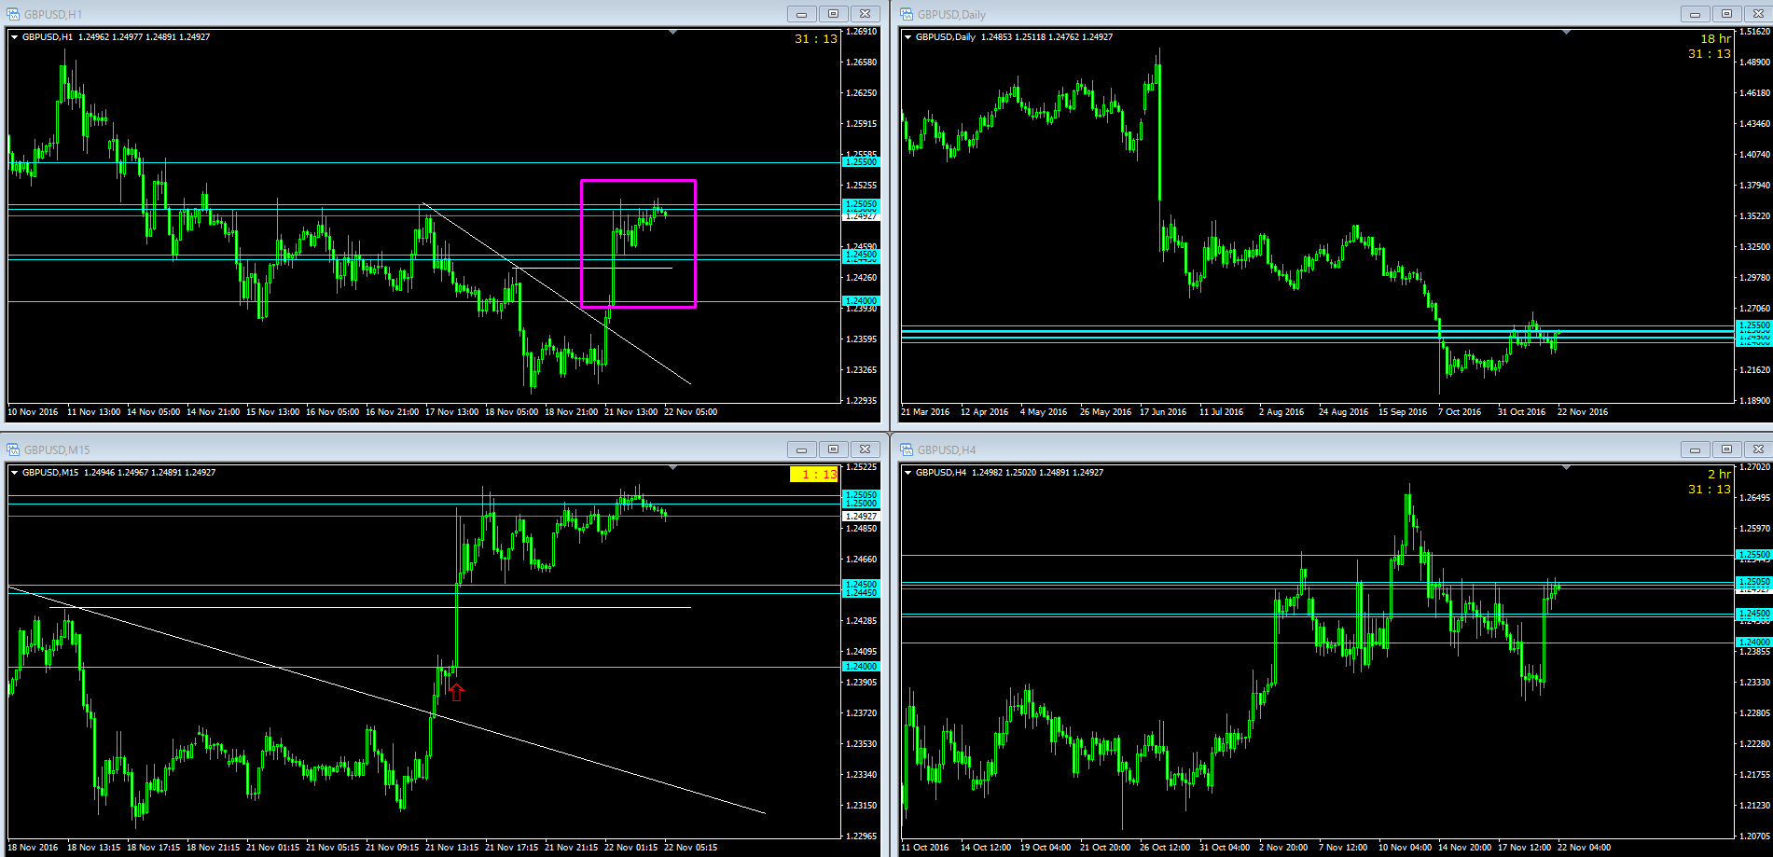Screen dimensions: 1773x857
Task: Minimize the GBPUSD,Daily chart window
Action: 1695,14
